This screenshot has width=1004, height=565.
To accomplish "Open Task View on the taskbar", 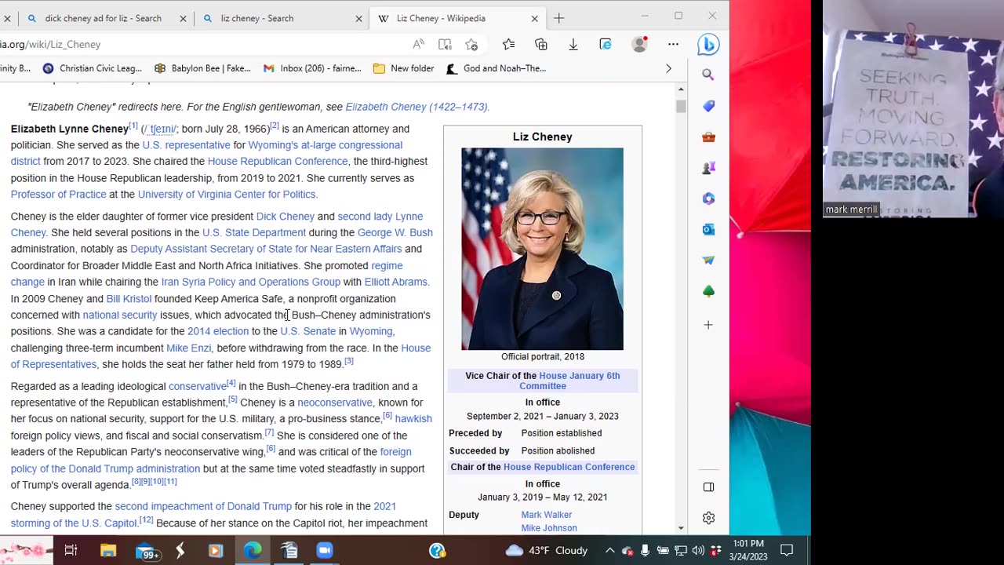I will pos(71,550).
